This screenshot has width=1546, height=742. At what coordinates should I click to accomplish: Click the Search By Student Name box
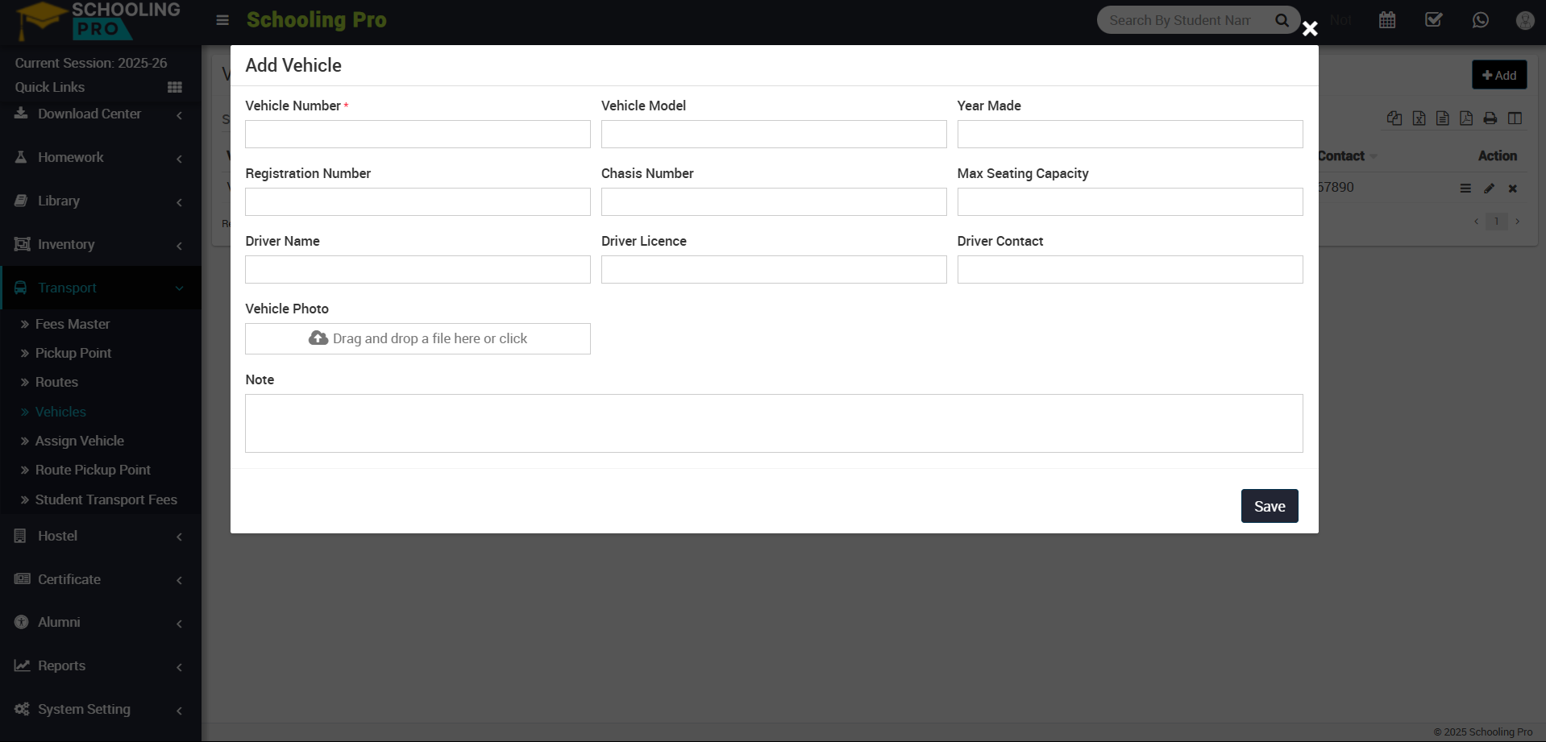coord(1180,20)
